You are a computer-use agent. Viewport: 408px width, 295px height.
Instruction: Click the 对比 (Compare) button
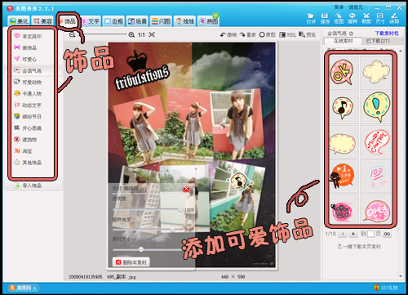[287, 34]
